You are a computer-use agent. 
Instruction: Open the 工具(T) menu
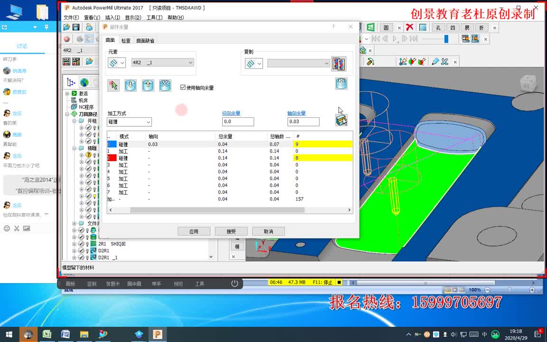(x=154, y=18)
